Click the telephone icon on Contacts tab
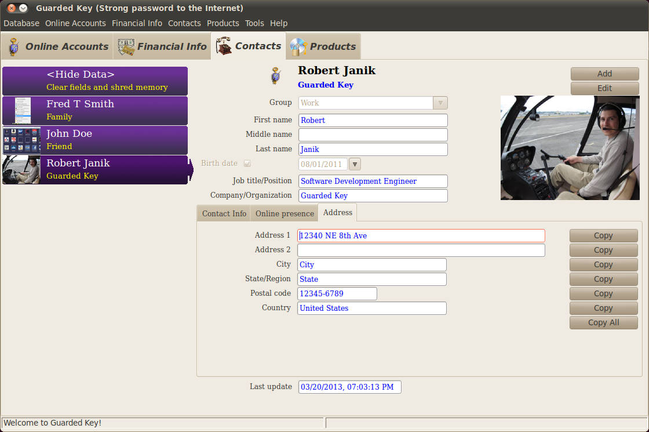This screenshot has width=649, height=432. (224, 46)
